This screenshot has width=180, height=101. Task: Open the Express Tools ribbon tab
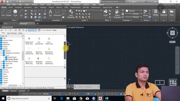tap(107, 7)
